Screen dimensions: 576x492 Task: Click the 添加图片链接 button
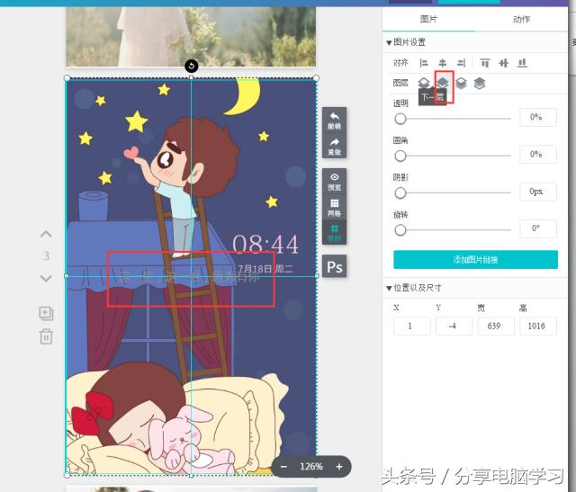pyautogui.click(x=475, y=260)
